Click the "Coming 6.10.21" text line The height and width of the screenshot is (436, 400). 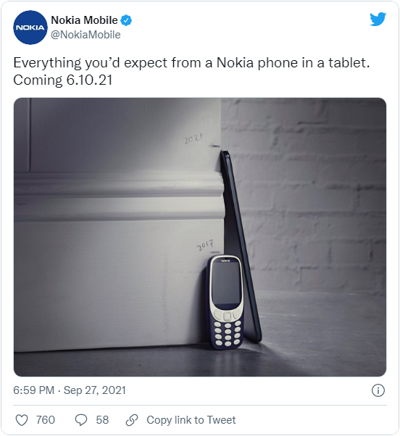click(x=63, y=80)
